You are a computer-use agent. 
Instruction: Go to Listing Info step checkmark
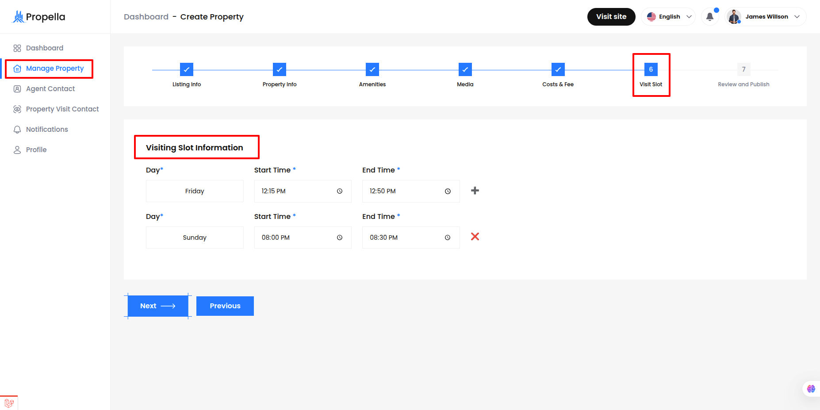pos(187,69)
